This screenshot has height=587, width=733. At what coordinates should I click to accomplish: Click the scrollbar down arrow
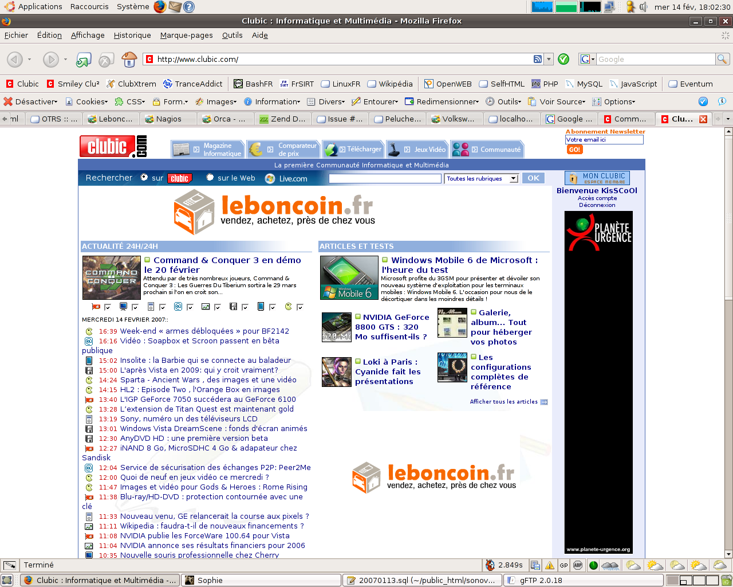point(728,554)
